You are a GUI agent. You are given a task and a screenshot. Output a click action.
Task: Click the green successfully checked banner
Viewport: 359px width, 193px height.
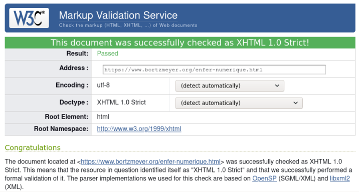pyautogui.click(x=180, y=42)
